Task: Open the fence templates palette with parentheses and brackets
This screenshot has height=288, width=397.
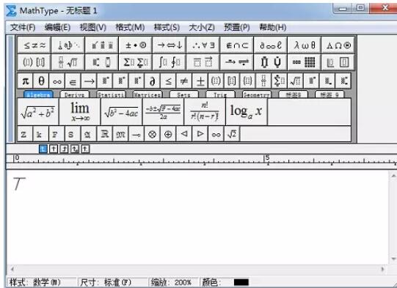Action: (x=34, y=62)
